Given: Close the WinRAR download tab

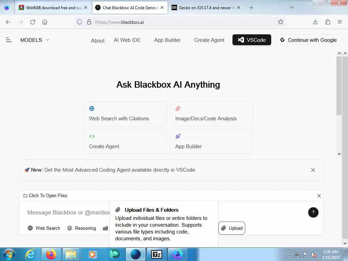Looking at the screenshot, I should [x=86, y=7].
